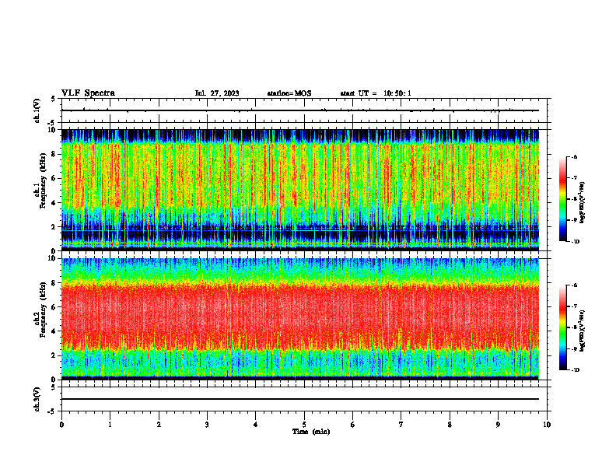Click time axis tick label "9"

(498, 425)
